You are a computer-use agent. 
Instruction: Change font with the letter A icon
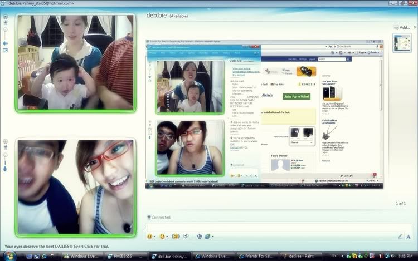409,237
